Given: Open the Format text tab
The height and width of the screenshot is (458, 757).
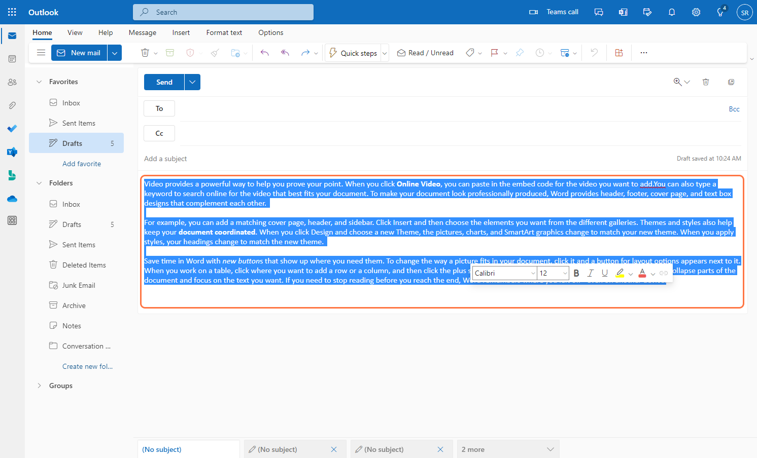Looking at the screenshot, I should (x=224, y=32).
